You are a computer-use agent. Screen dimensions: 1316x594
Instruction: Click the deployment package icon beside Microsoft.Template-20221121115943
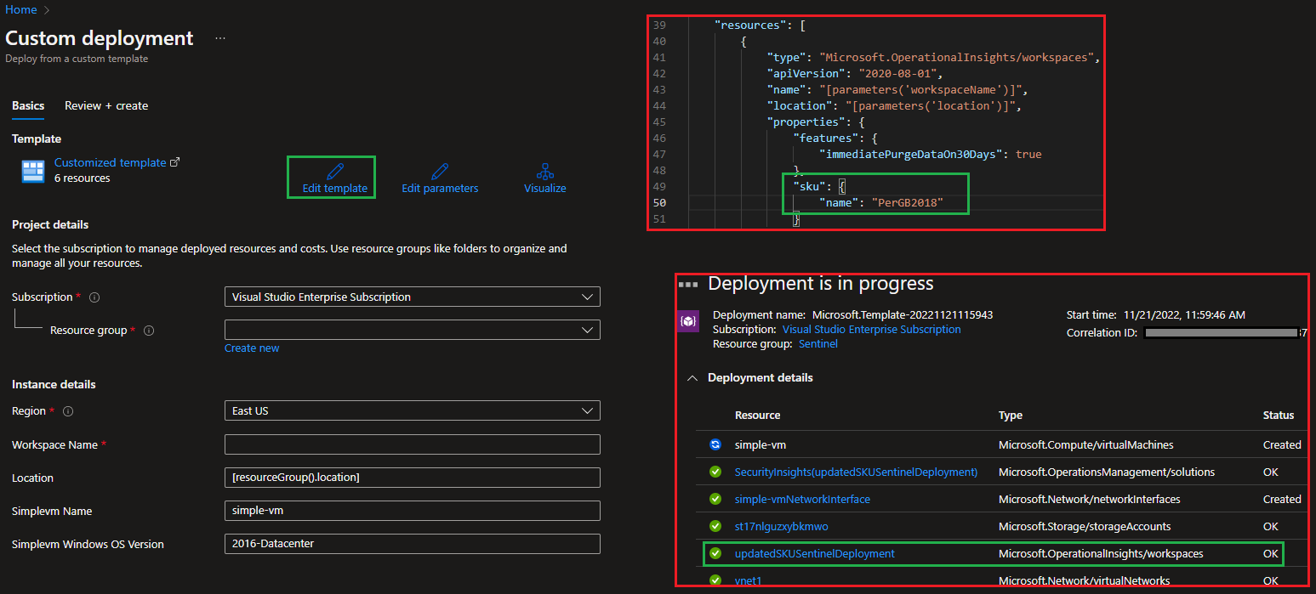coord(687,321)
